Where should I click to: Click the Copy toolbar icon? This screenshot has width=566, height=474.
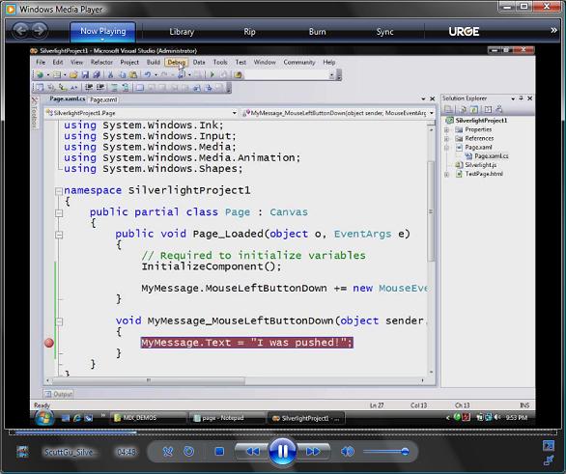coord(123,75)
